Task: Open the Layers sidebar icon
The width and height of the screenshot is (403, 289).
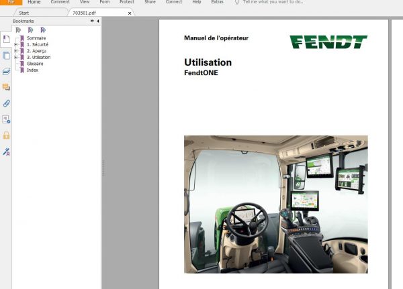Action: tap(6, 71)
